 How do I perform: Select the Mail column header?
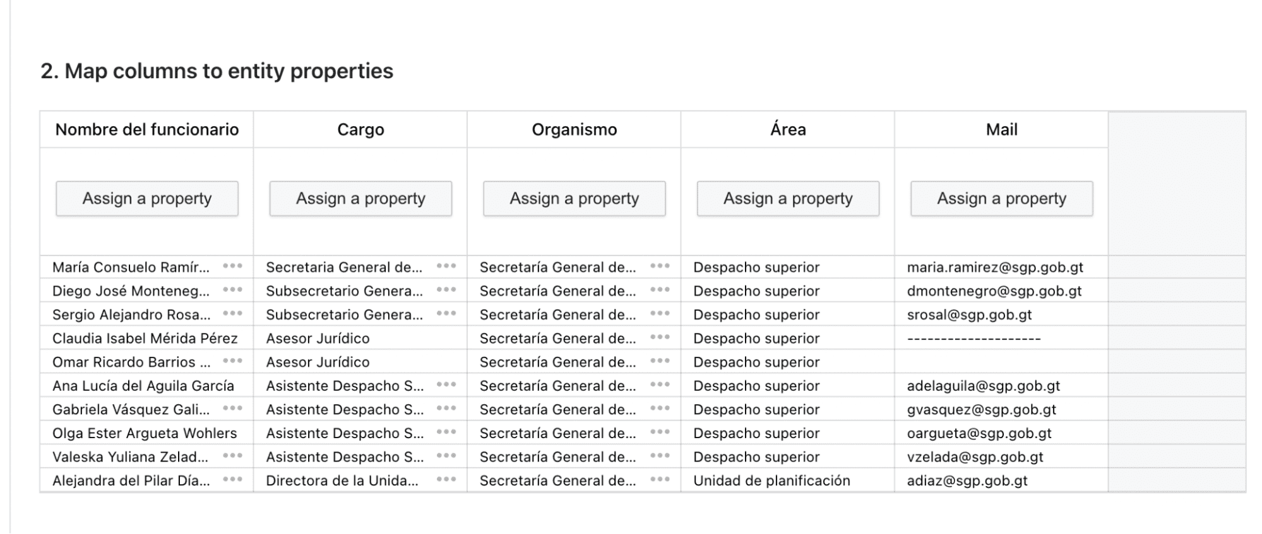tap(1002, 129)
